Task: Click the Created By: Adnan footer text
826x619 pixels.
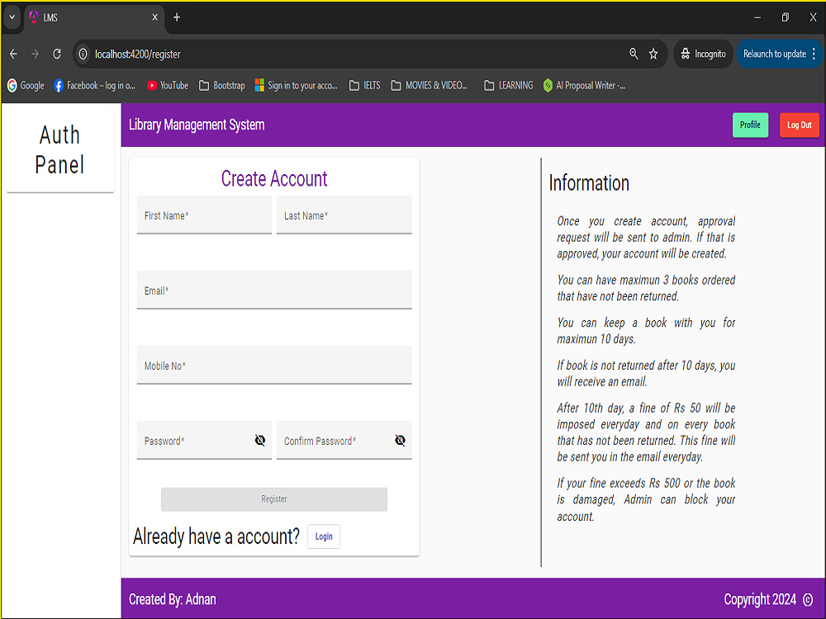Action: point(173,599)
